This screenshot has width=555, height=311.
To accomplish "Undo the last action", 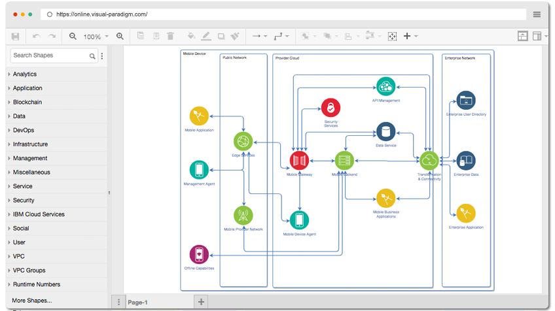I will coord(36,37).
